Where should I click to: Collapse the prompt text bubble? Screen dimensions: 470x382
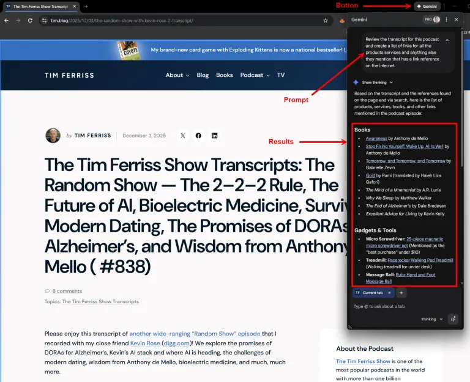pos(447,40)
